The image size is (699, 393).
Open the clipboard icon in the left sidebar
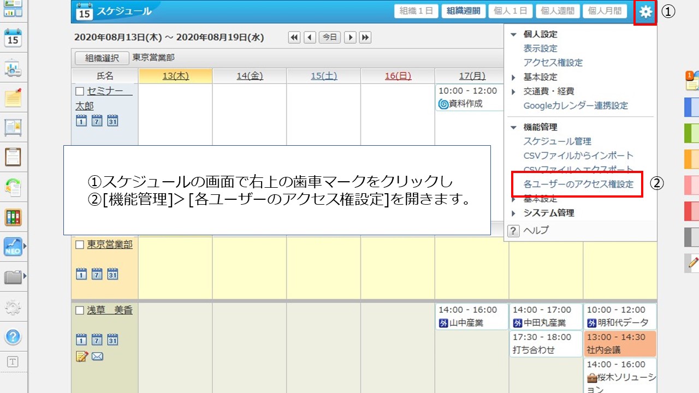pos(13,157)
